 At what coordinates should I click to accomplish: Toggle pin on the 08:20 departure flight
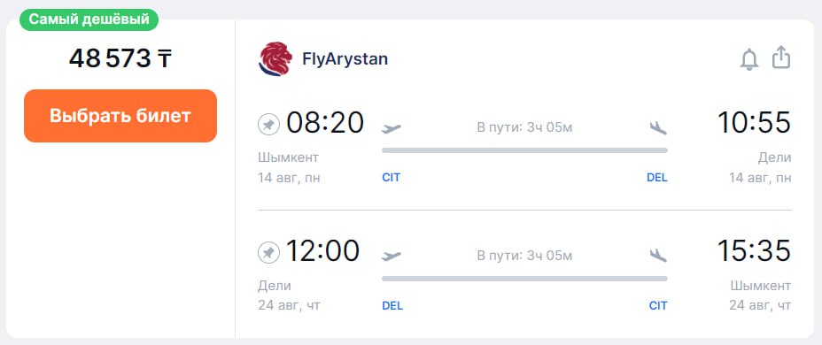[269, 125]
